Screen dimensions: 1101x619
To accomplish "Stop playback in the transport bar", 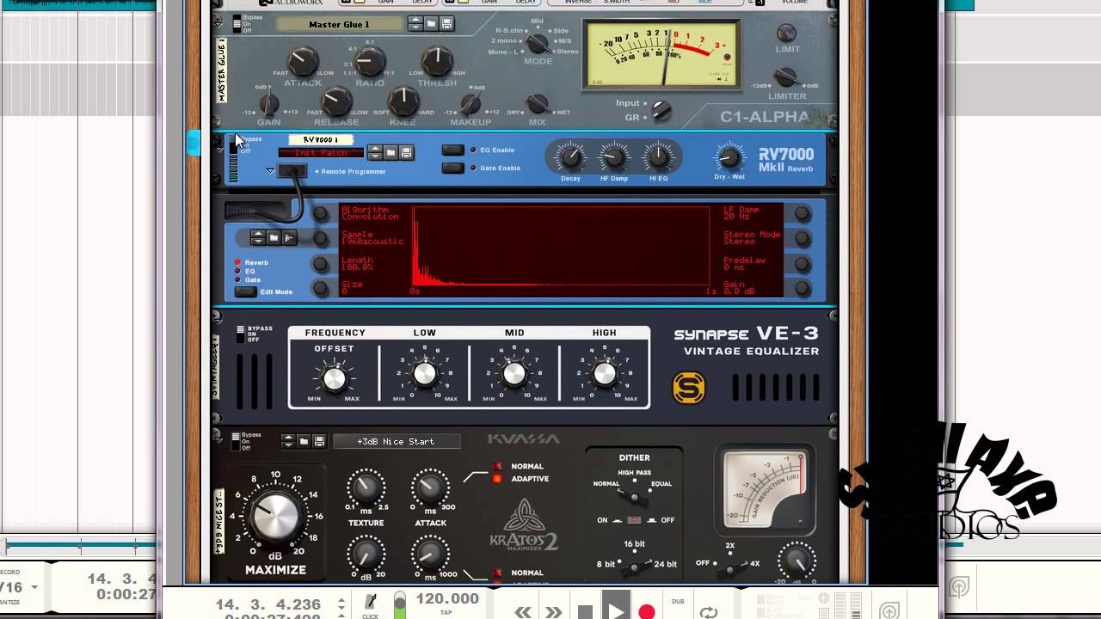I will (585, 612).
